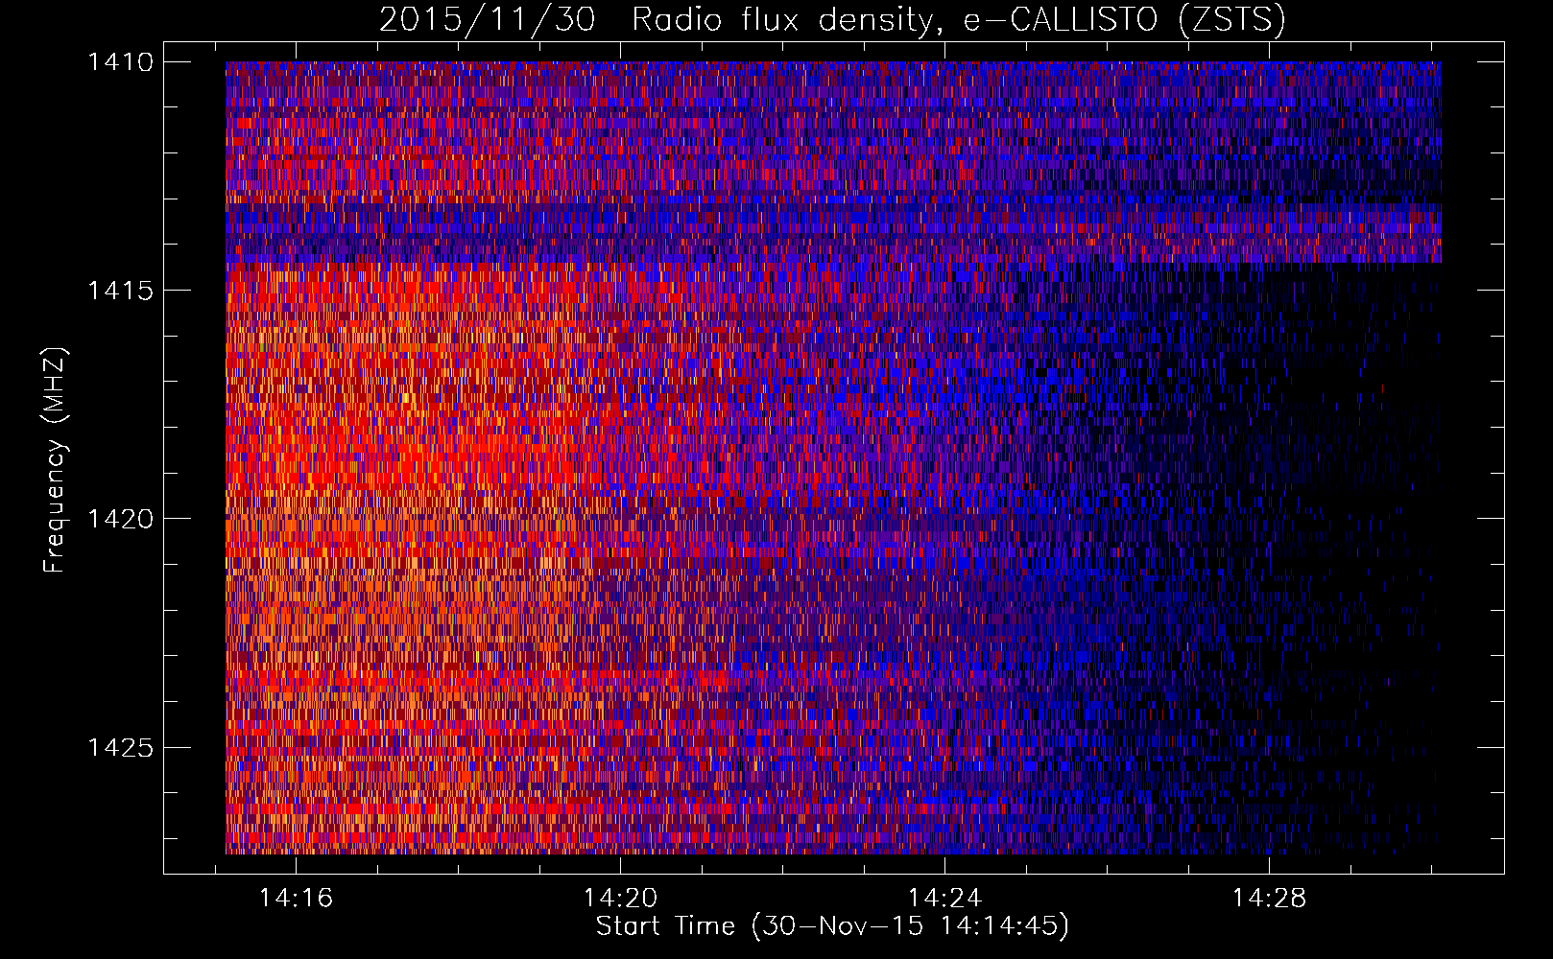
Task: Click the Frequency (MHZ) vertical axis title
Action: click(55, 460)
